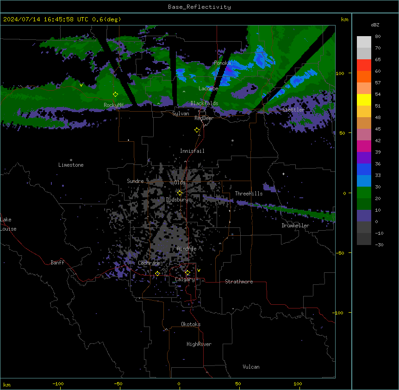Select the Blackfalds label

pyautogui.click(x=204, y=103)
